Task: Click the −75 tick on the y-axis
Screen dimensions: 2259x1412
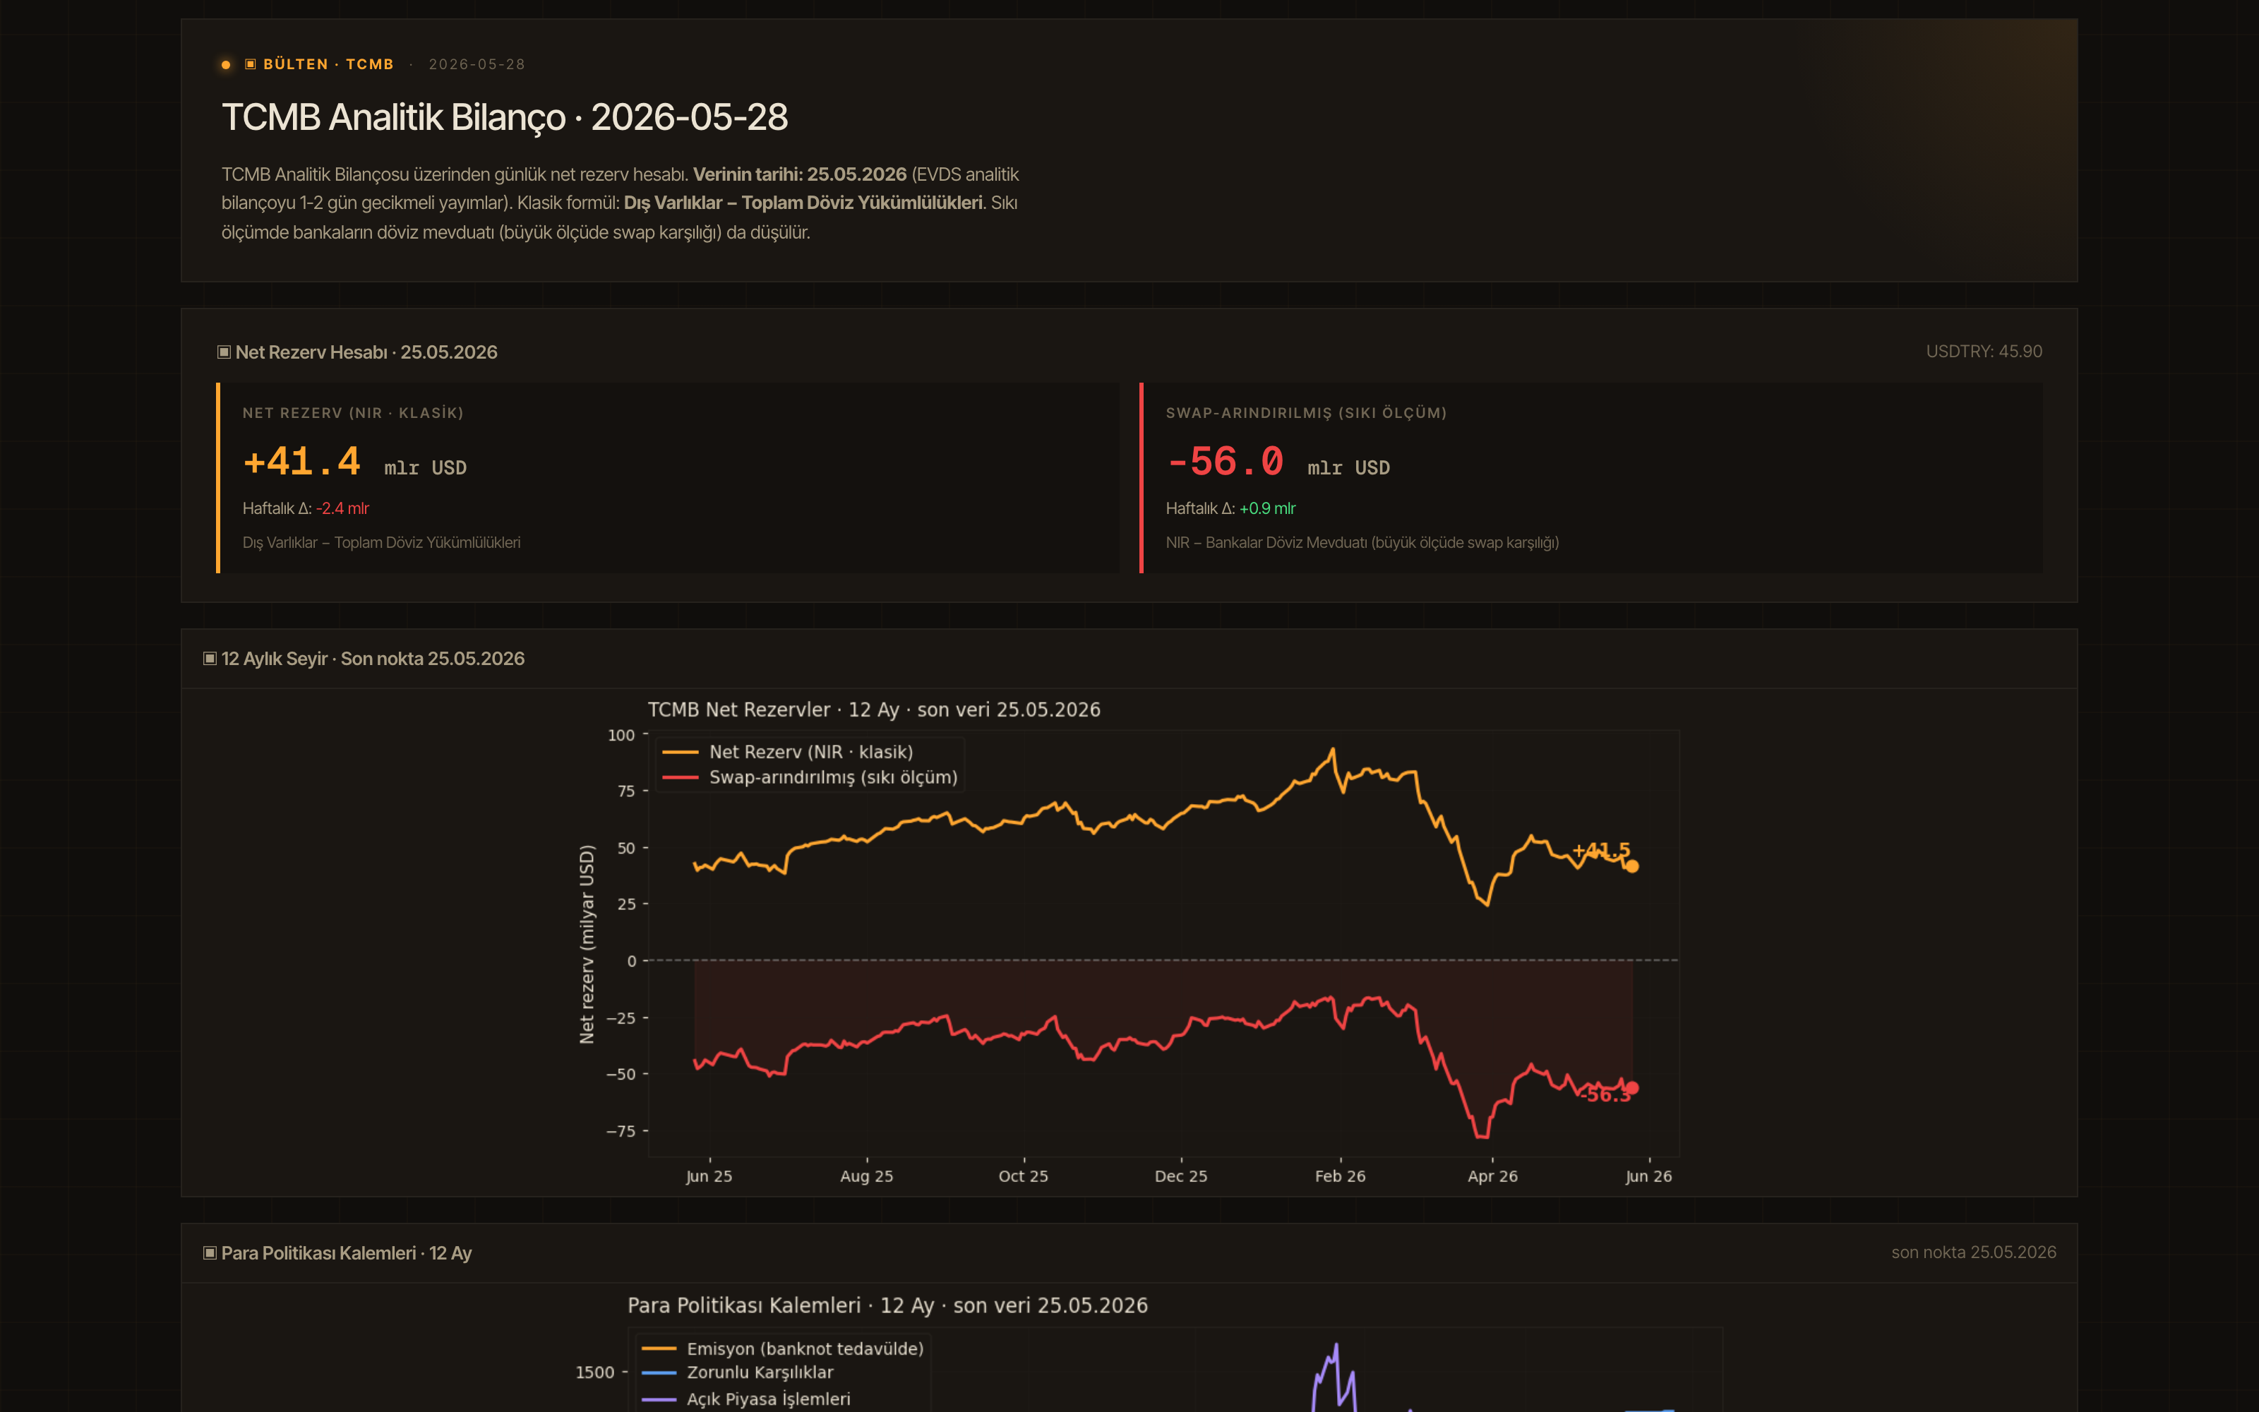Action: tap(621, 1131)
